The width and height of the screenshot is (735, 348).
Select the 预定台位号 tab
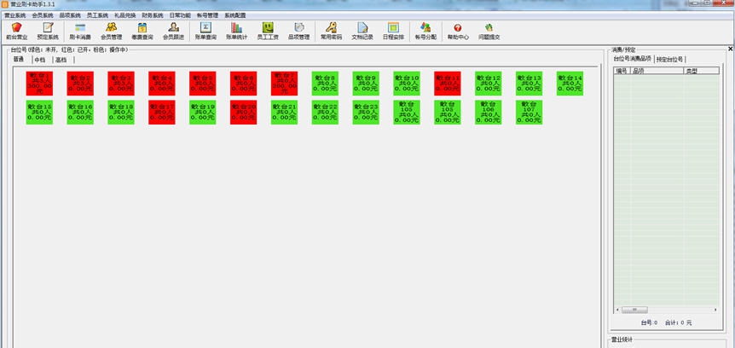(x=670, y=60)
